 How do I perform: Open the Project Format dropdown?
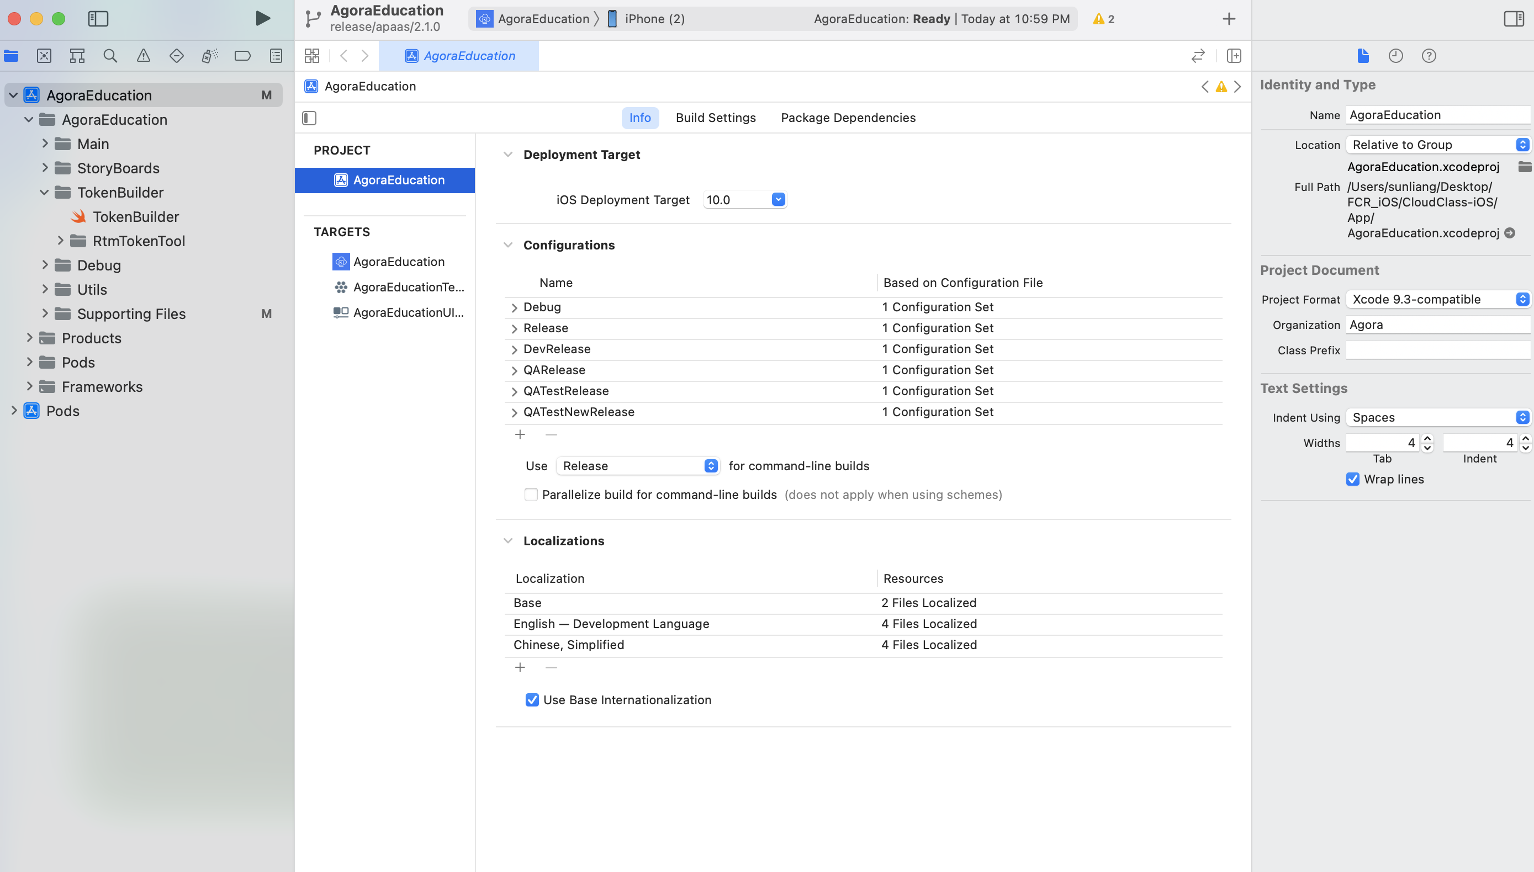tap(1438, 299)
